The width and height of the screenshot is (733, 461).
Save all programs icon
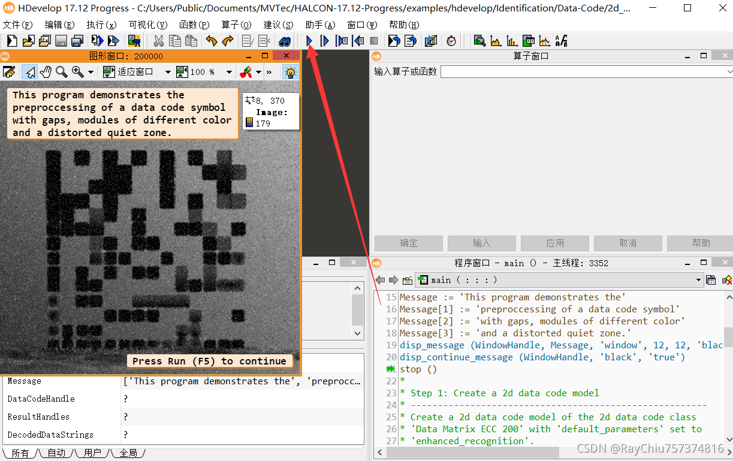(x=77, y=41)
